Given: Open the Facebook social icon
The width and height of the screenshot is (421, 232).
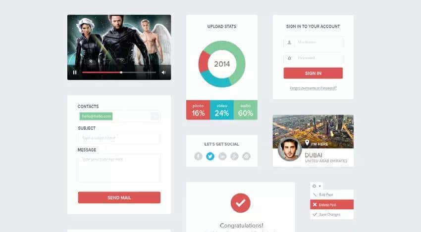Looking at the screenshot, I should (x=198, y=156).
